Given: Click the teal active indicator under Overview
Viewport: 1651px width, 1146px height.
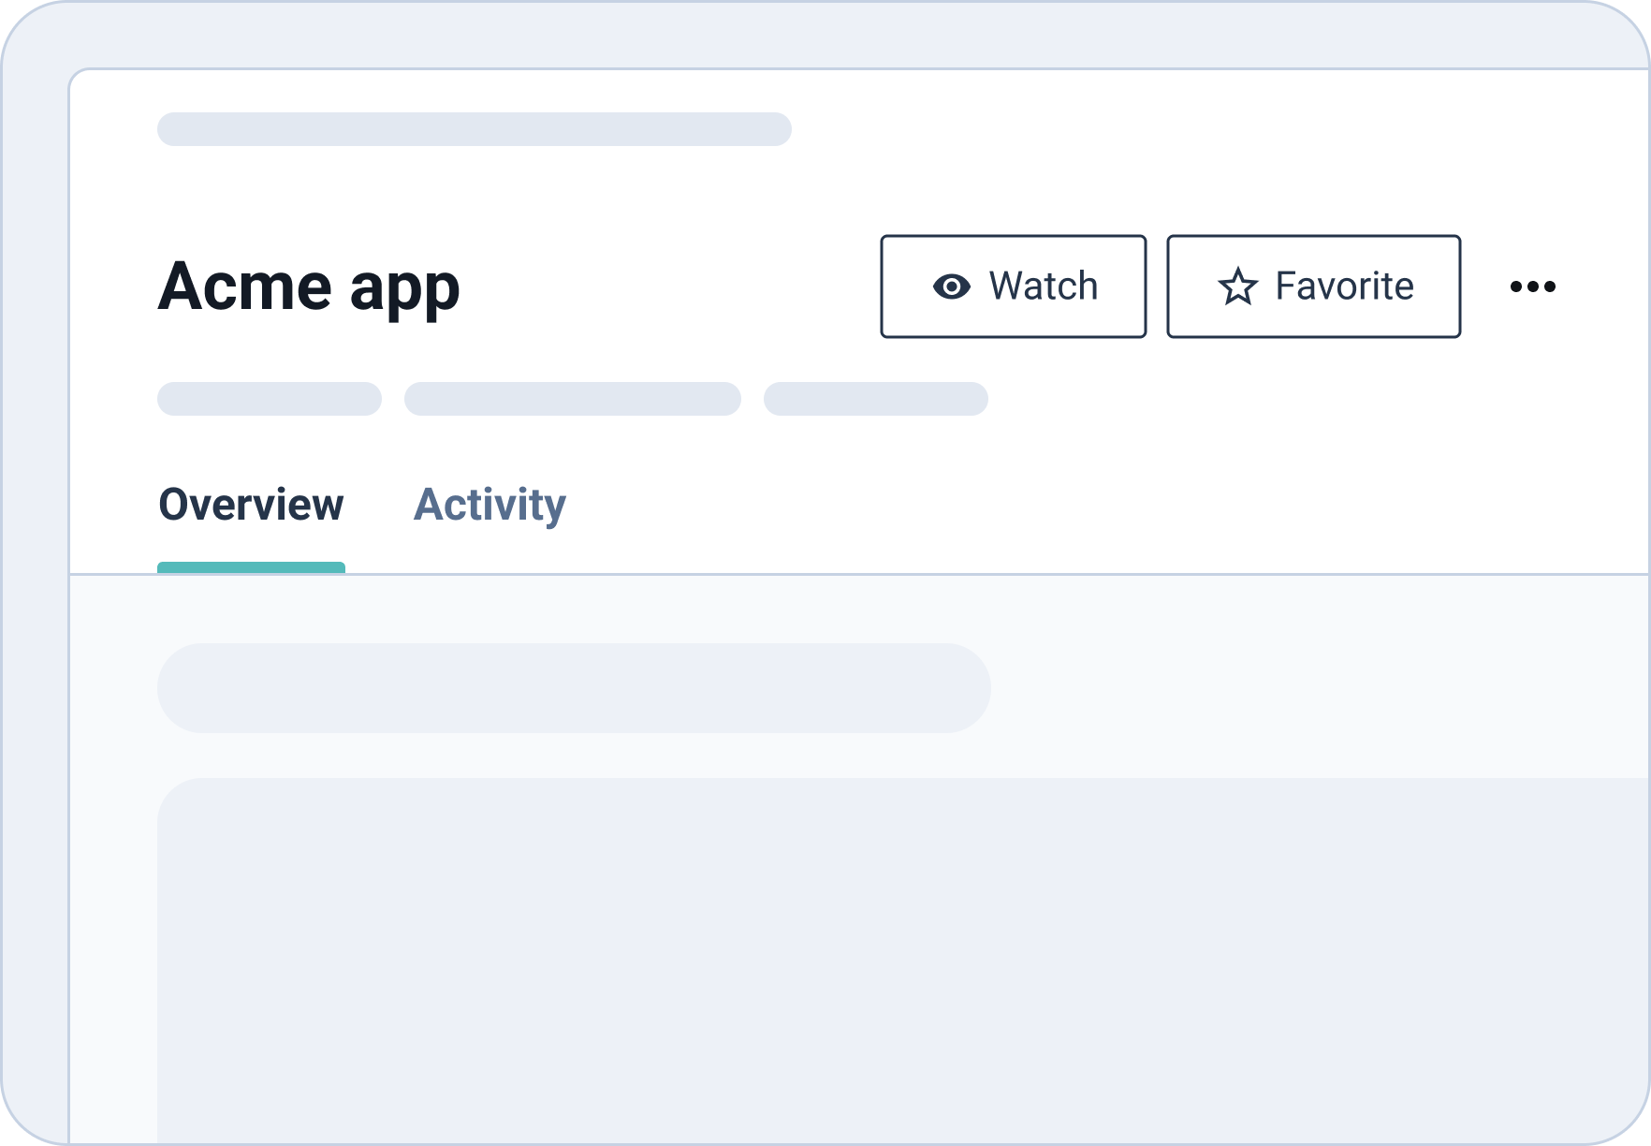Looking at the screenshot, I should pyautogui.click(x=251, y=567).
